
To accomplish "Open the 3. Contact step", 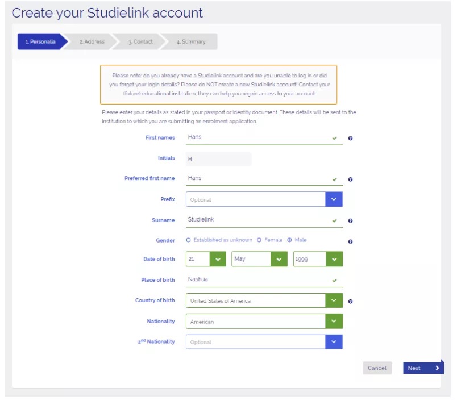I will [x=140, y=41].
